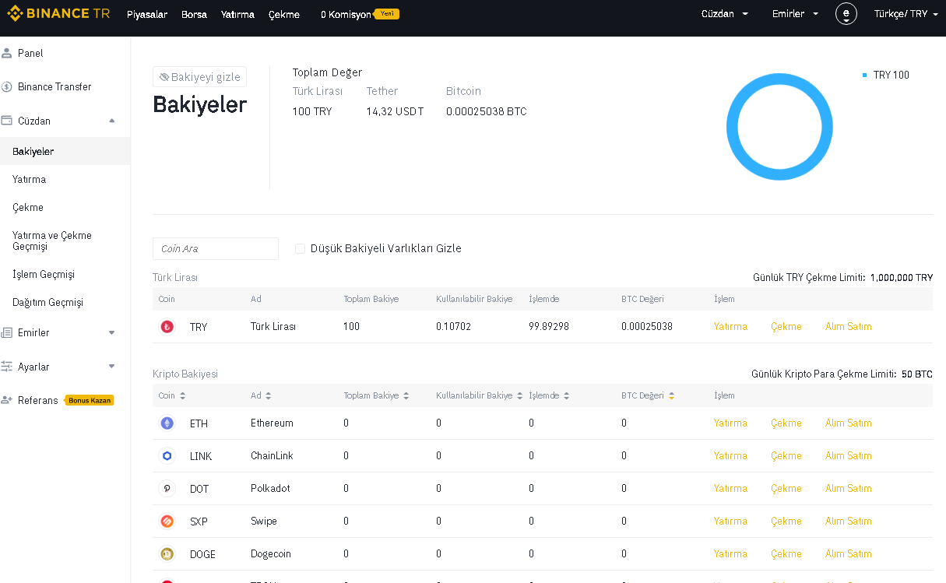The height and width of the screenshot is (583, 946).
Task: Collapse the Cüzdan sidebar section arrow
Action: click(111, 121)
